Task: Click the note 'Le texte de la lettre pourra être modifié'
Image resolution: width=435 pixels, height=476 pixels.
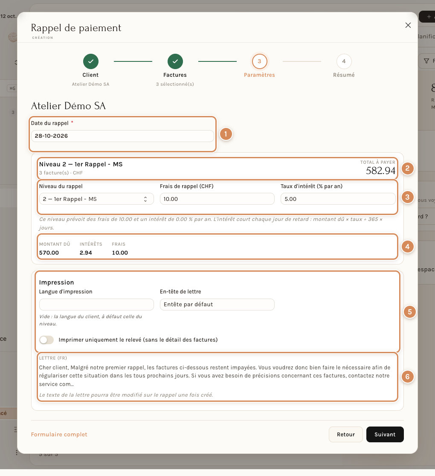Action: 126,395
